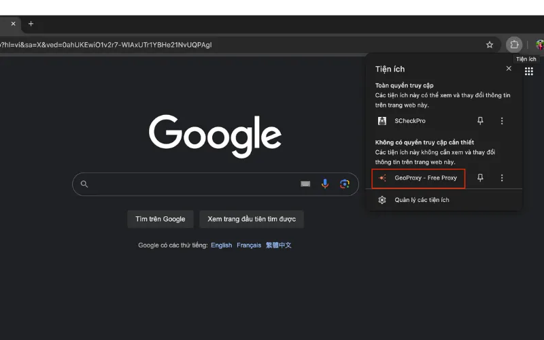Close the Tiện ích extensions popup

pos(509,69)
